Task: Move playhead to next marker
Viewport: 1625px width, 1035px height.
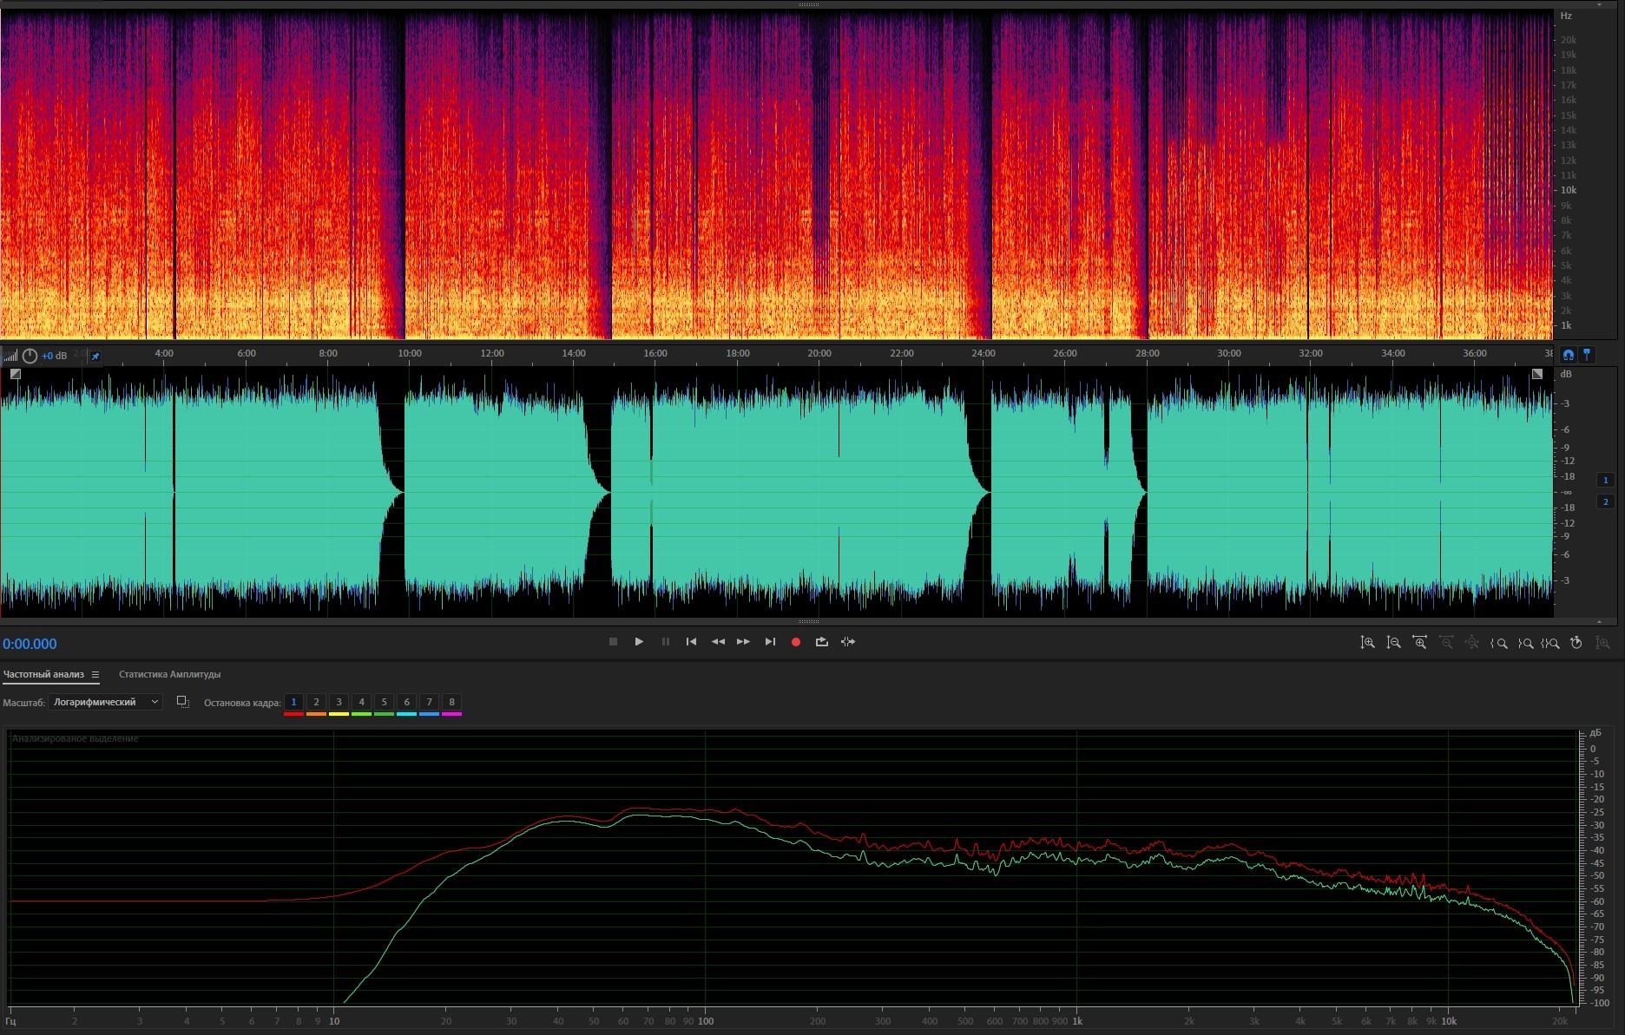Action: coord(770,642)
